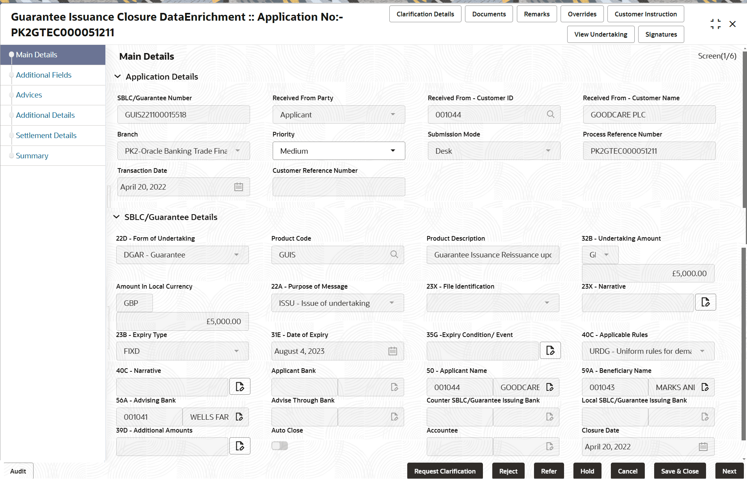Click the View Undertaking button

(600, 34)
